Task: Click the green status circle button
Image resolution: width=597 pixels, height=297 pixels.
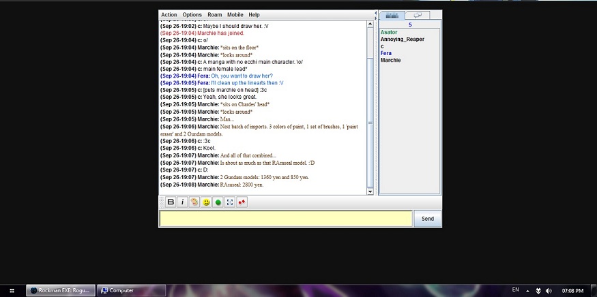Action: [x=218, y=202]
